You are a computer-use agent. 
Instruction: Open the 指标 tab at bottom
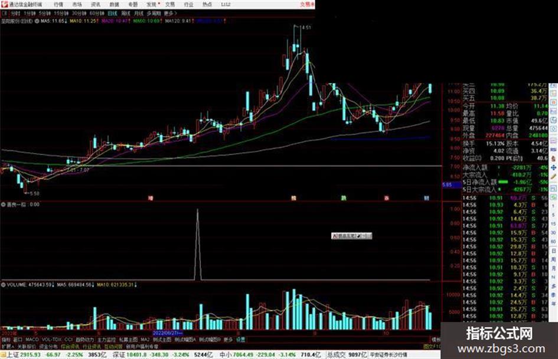pyautogui.click(x=6, y=340)
